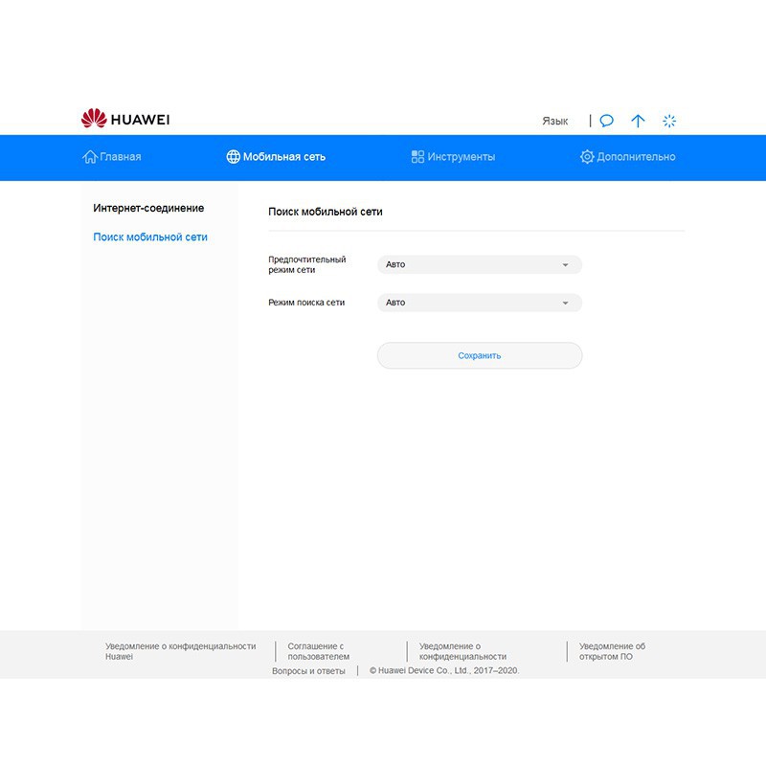
Task: Expand the Режим поиска сети dropdown
Action: 479,303
